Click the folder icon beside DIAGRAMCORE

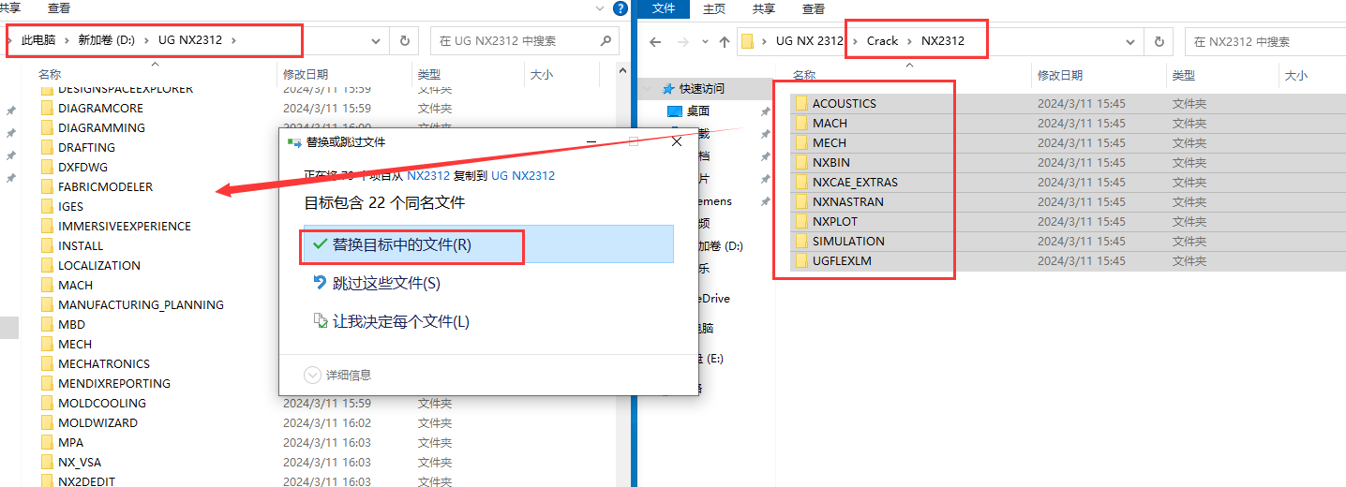47,108
